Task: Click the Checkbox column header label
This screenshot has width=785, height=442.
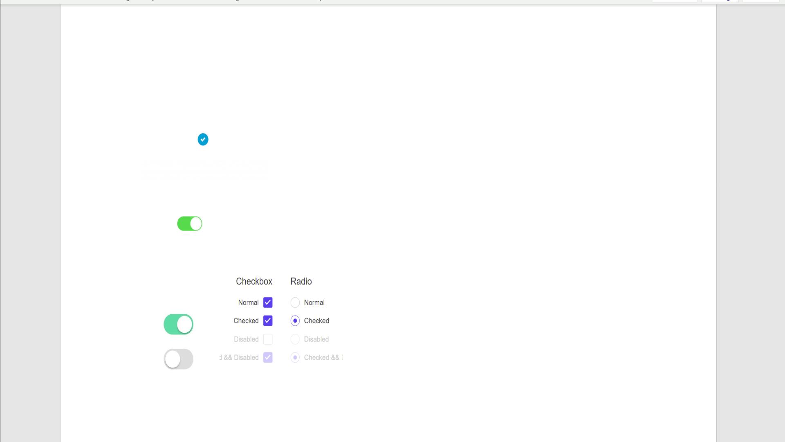Action: [253, 281]
